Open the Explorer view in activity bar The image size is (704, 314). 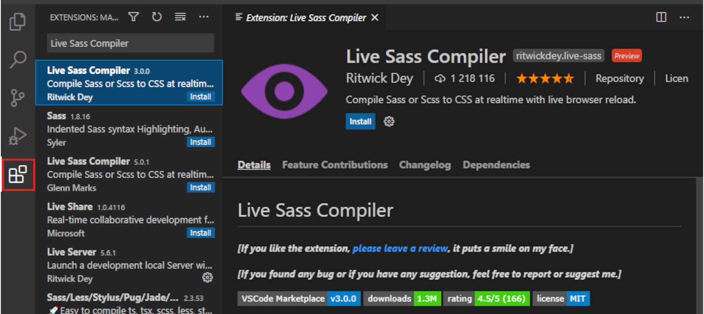pyautogui.click(x=17, y=21)
